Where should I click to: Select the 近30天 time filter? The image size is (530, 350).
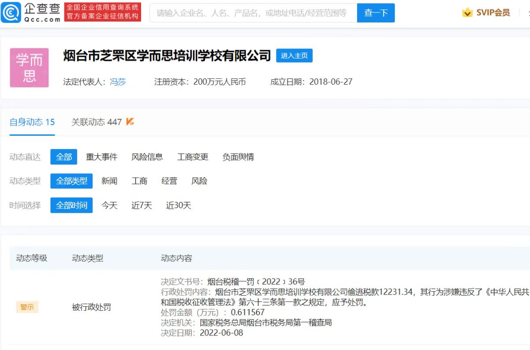pyautogui.click(x=179, y=205)
